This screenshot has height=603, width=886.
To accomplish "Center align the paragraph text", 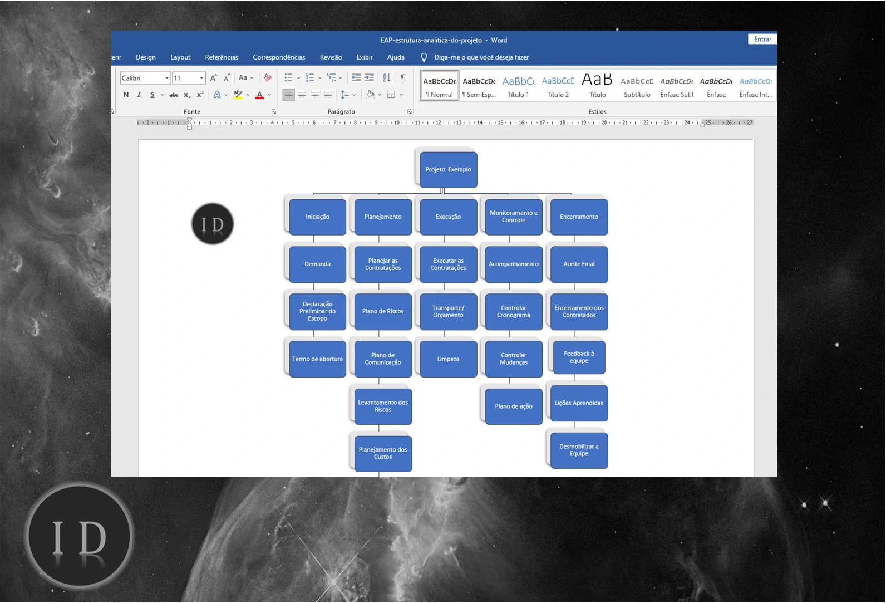I will pos(302,95).
